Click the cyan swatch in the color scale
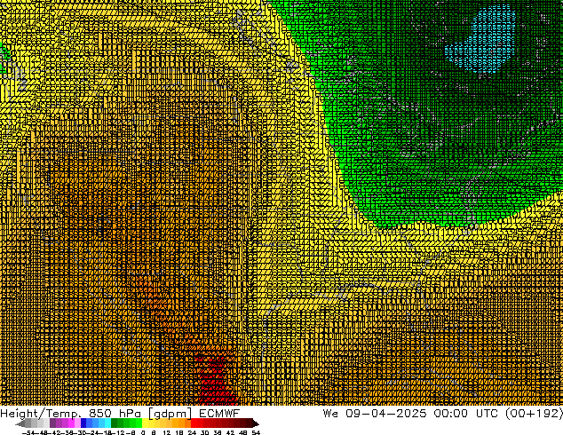 click(107, 423)
